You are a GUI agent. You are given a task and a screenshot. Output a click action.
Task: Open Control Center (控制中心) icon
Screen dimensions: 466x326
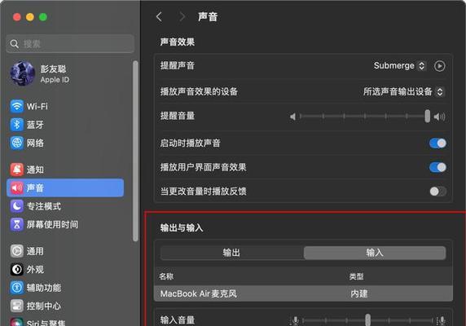tap(16, 306)
